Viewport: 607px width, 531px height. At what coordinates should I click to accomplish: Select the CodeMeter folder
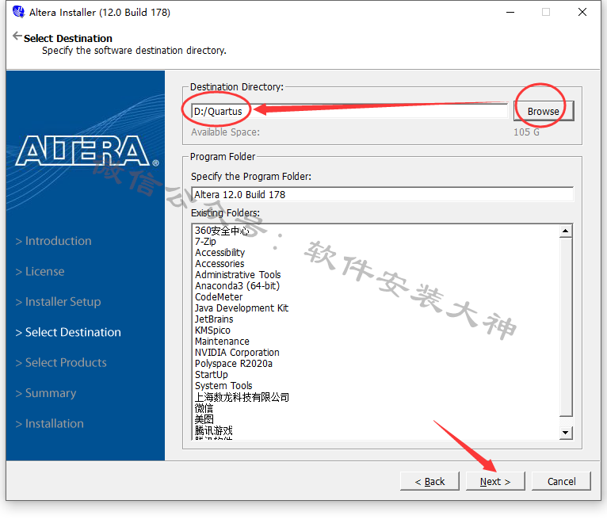(219, 297)
